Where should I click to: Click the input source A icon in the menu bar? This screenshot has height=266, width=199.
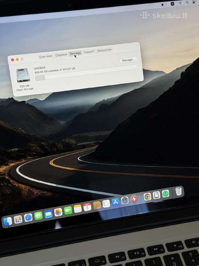[172, 4]
